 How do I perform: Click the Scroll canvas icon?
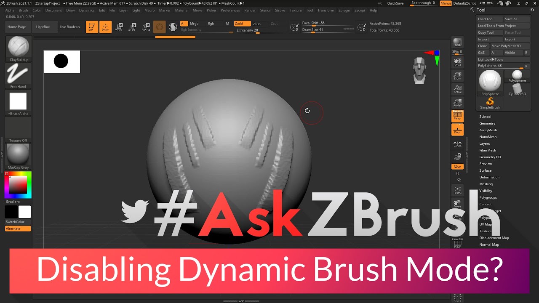[457, 62]
